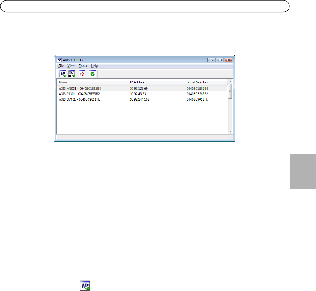This screenshot has height=291, width=316.
Task: Click the scrollbar up arrow
Action: [230, 81]
